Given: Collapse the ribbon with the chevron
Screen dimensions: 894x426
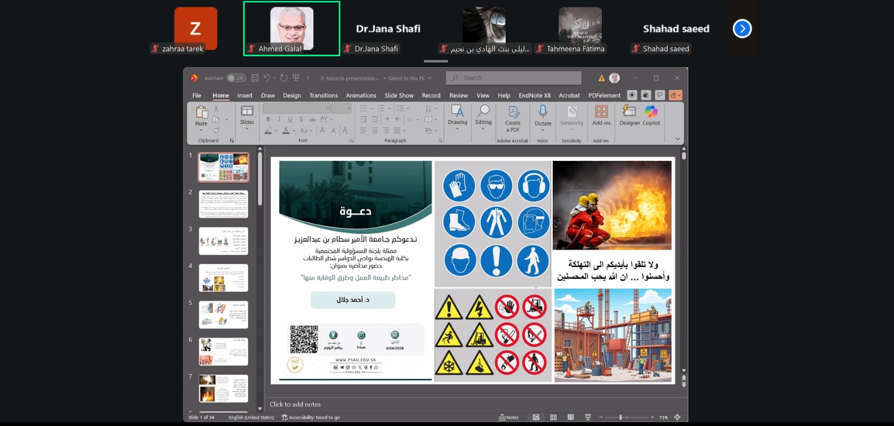Looking at the screenshot, I should (x=678, y=139).
